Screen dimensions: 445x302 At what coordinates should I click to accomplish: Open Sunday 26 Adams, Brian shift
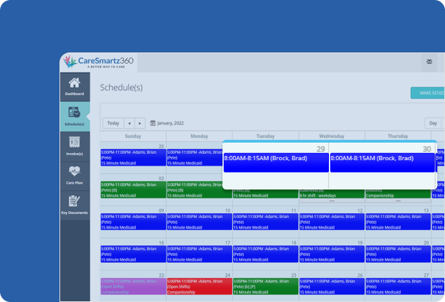133,157
